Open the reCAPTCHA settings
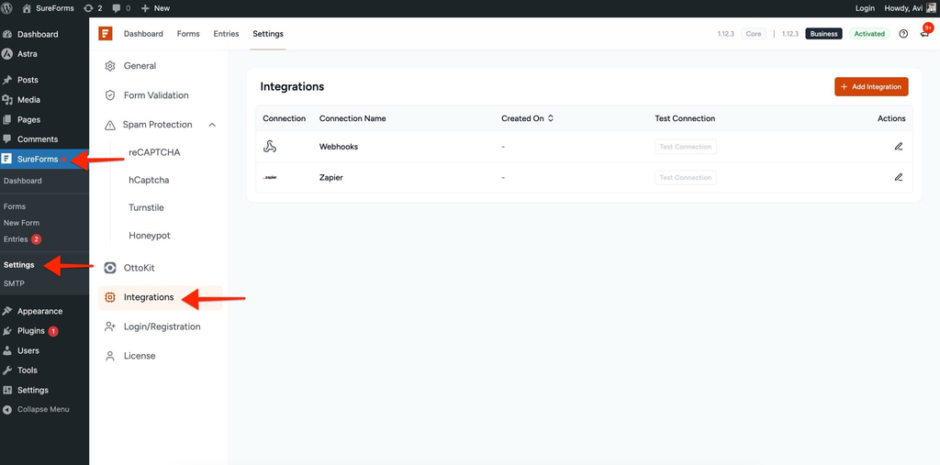Screen dimensions: 940x465 (154, 152)
